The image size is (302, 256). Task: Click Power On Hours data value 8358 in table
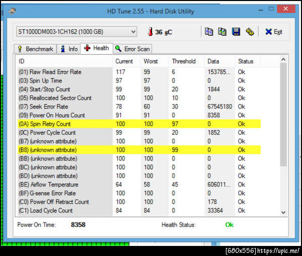point(213,115)
